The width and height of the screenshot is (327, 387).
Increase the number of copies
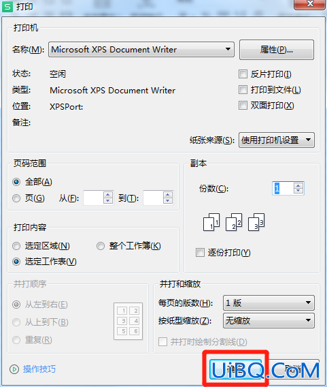(x=298, y=185)
